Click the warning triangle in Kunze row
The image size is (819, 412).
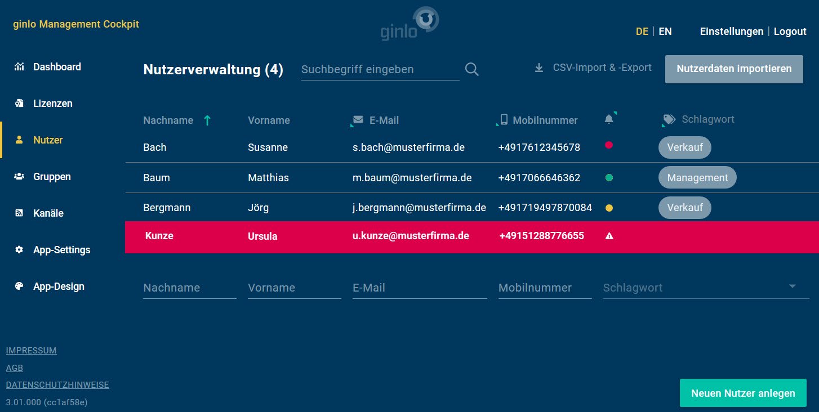point(609,236)
